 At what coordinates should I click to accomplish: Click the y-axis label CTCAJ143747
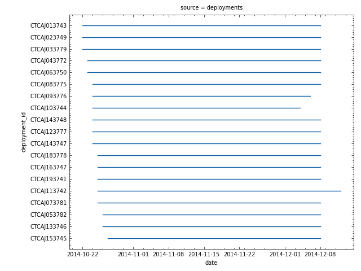(x=49, y=143)
